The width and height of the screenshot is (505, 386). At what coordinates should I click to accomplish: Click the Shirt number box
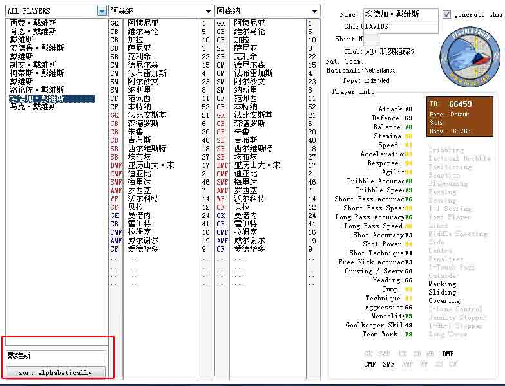(371, 39)
